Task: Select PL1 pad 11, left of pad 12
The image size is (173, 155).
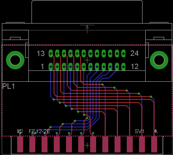Action: [117, 67]
